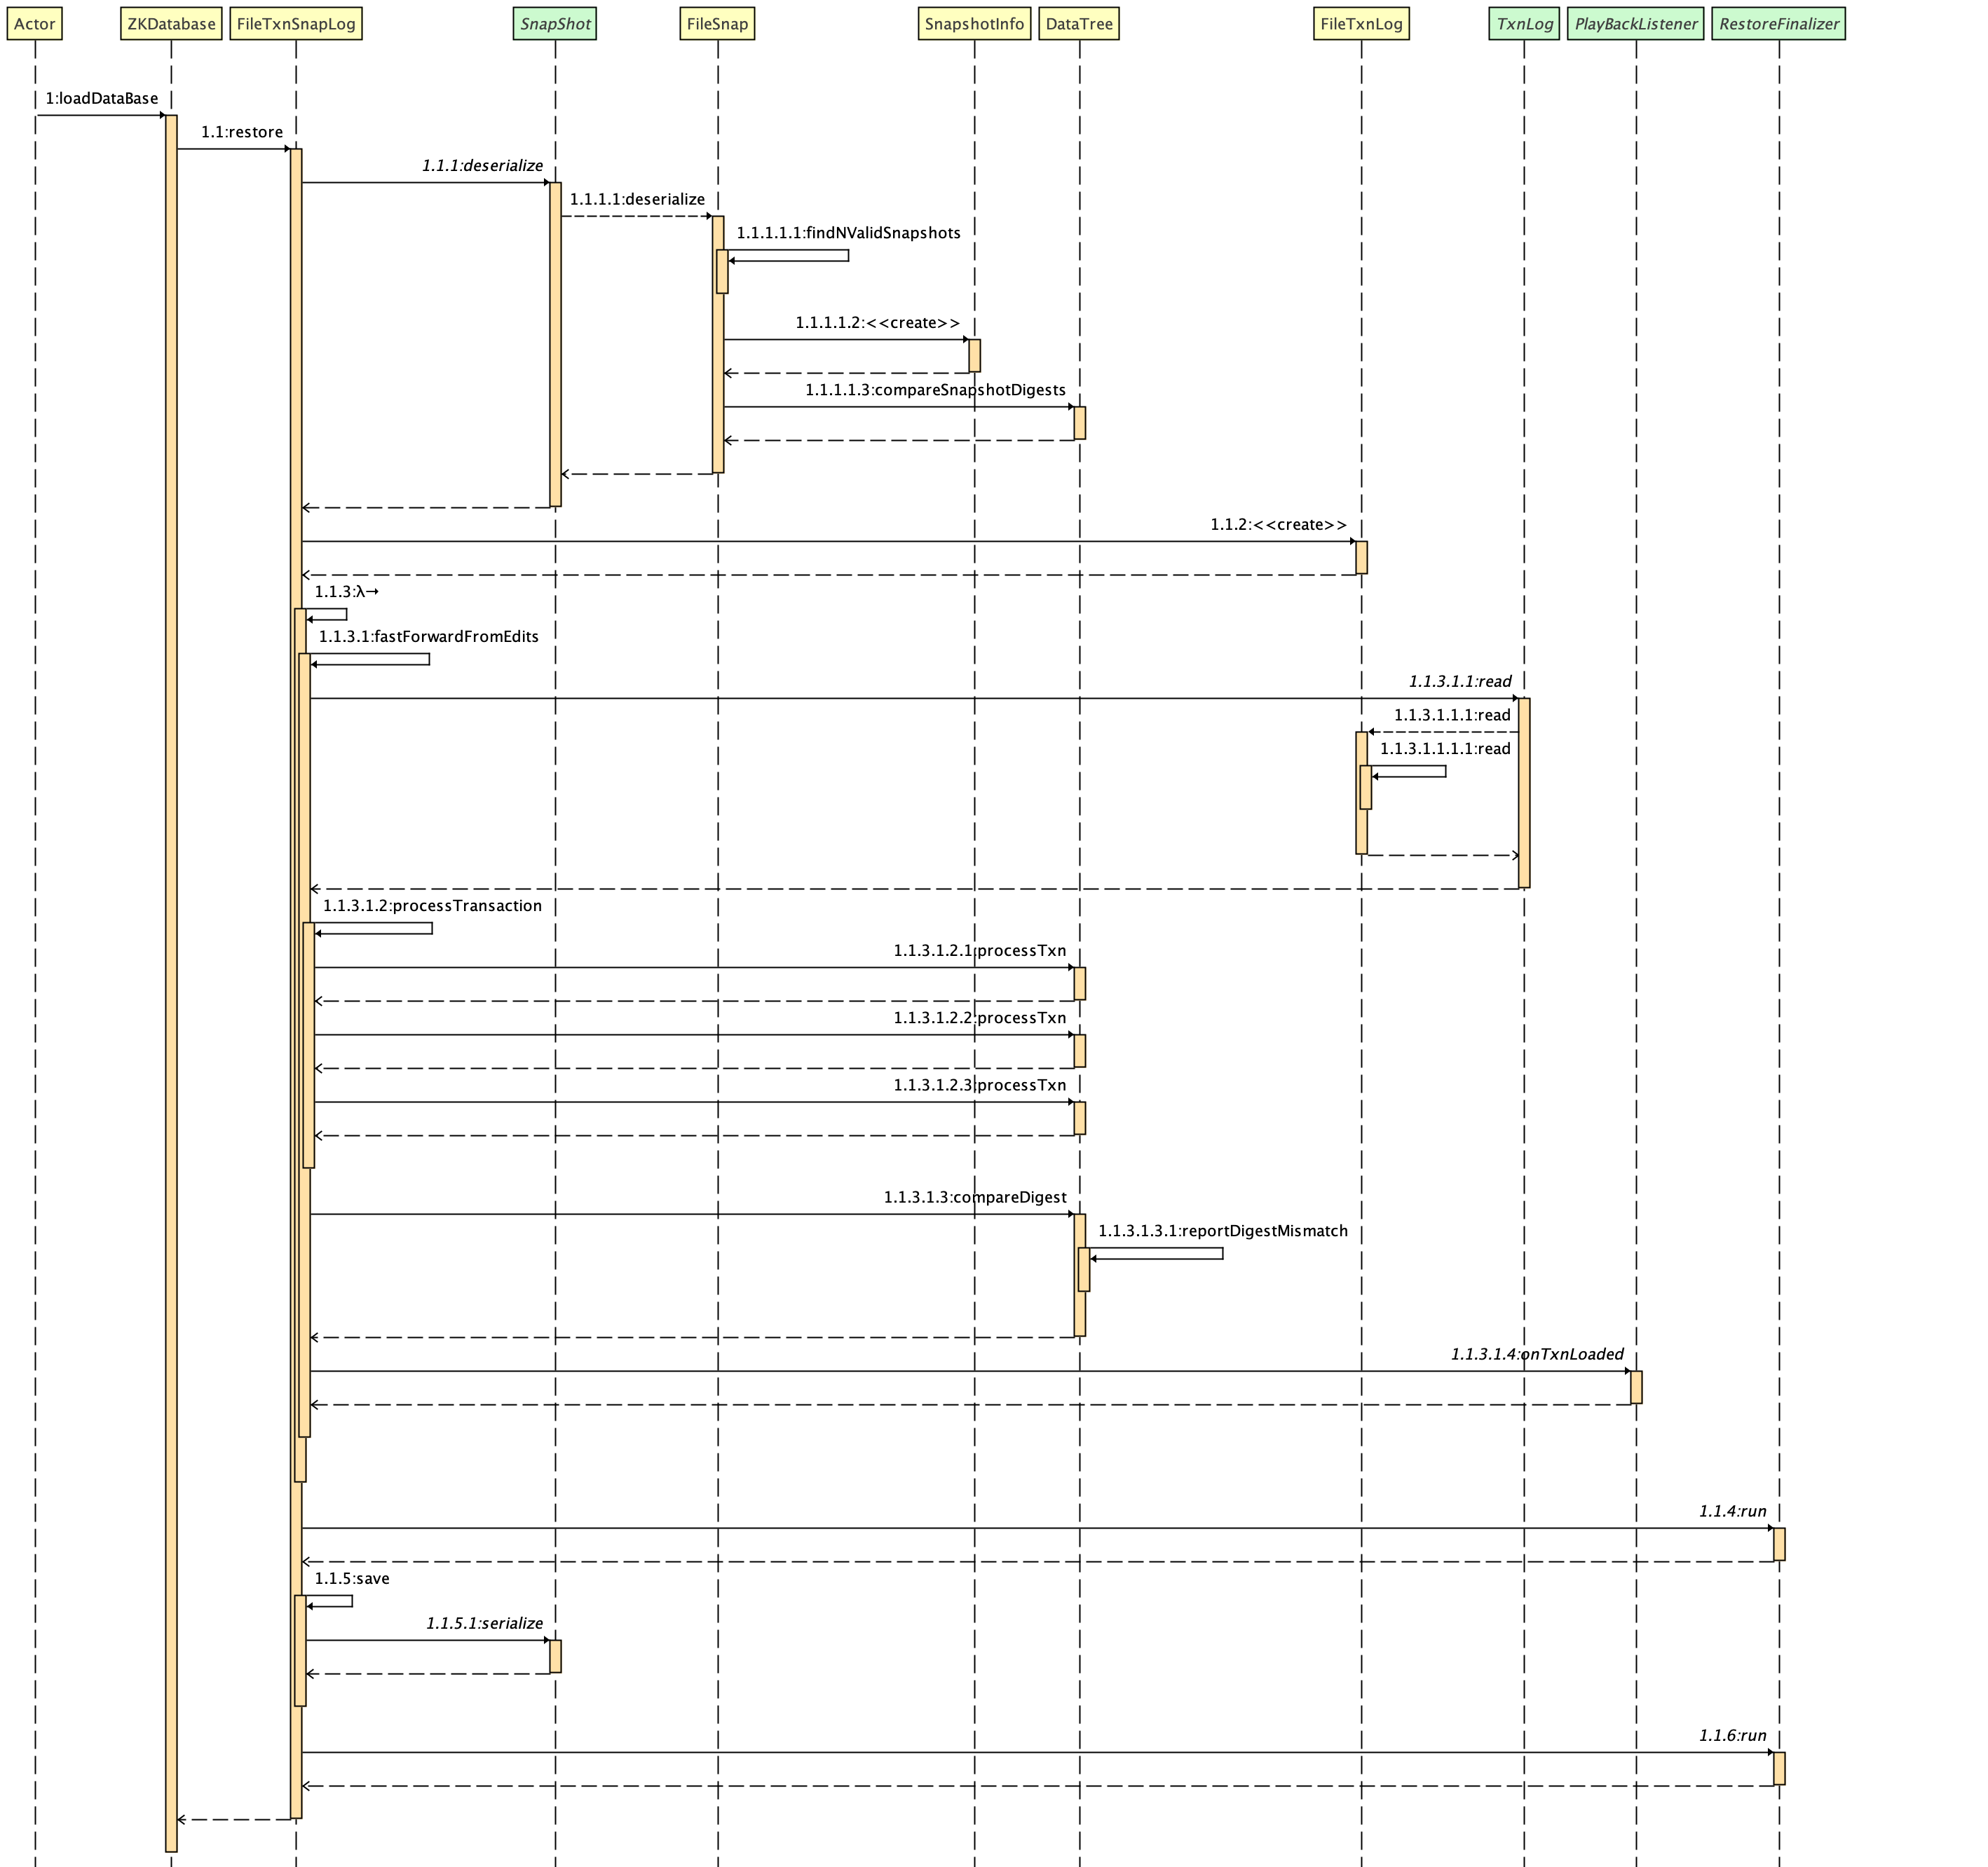The height and width of the screenshot is (1867, 1988).
Task: Click the findNValidSnapshots message label
Action: coord(848,233)
